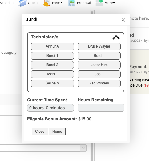Select technician Bruce Wayne
Image resolution: width=149 pixels, height=161 pixels.
[99, 46]
